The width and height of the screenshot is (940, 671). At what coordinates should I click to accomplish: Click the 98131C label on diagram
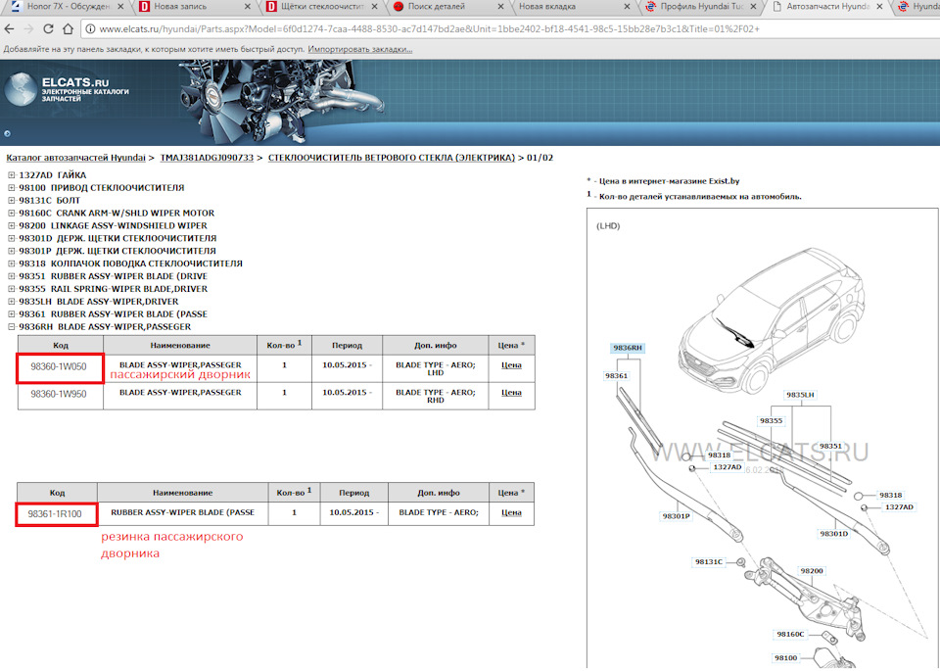pos(709,562)
